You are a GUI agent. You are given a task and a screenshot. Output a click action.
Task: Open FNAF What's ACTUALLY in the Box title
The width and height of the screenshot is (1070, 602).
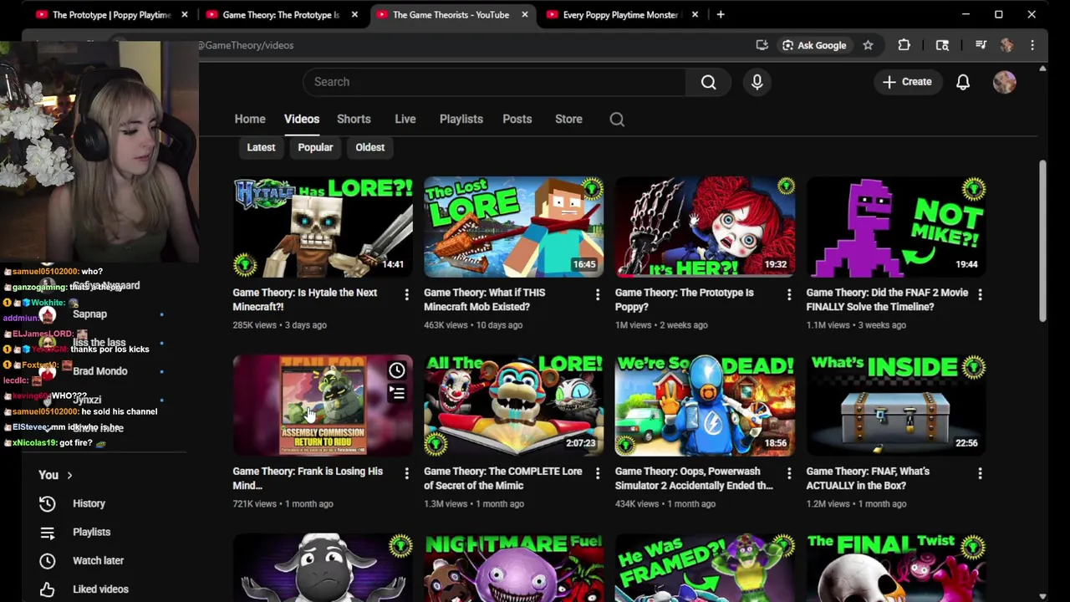pyautogui.click(x=868, y=478)
